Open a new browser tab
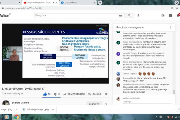The height and width of the screenshot is (120, 180). tap(100, 2)
